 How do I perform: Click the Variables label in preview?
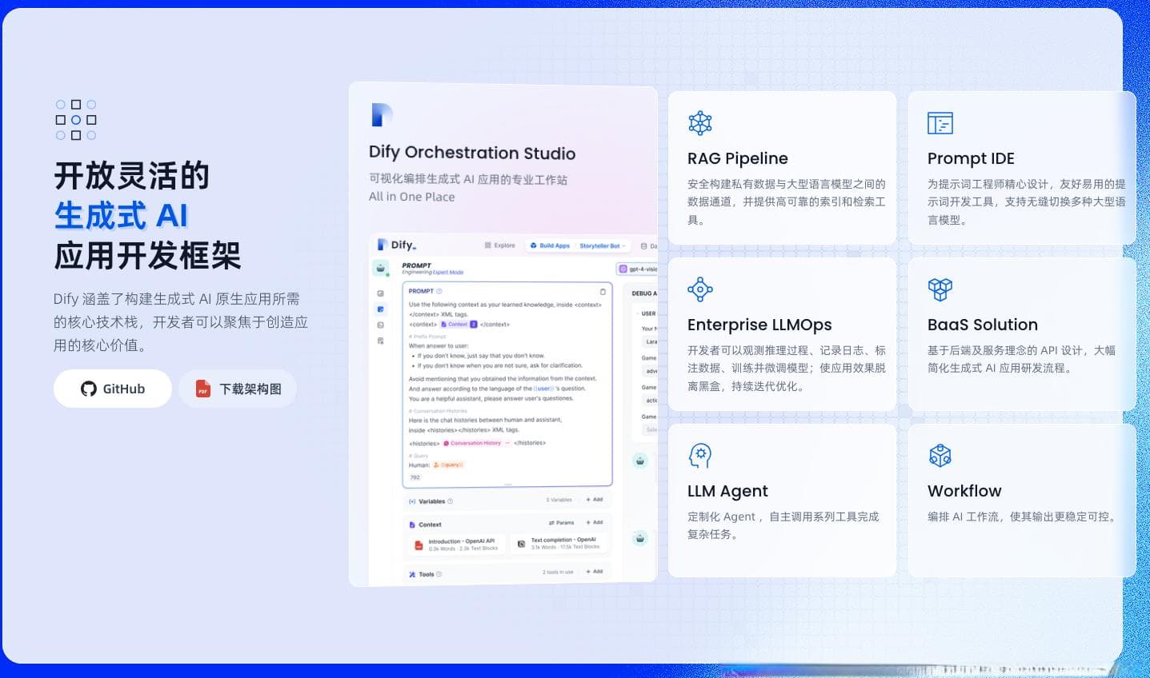[x=431, y=501]
